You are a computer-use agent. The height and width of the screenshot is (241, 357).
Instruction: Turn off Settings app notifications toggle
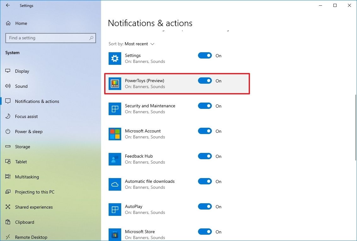click(x=205, y=55)
